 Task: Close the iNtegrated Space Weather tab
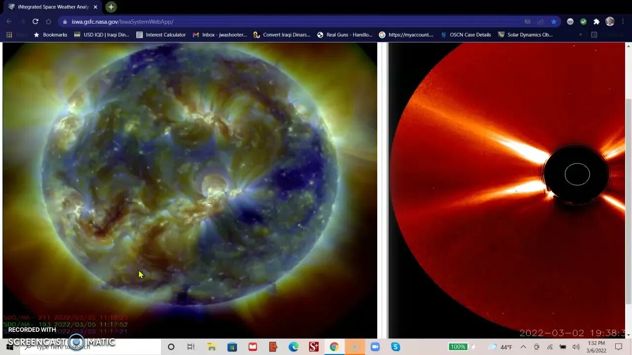tap(95, 7)
